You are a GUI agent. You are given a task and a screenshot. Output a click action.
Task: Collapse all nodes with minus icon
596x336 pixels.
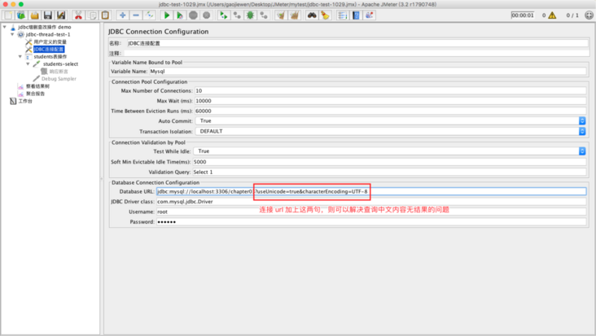136,15
